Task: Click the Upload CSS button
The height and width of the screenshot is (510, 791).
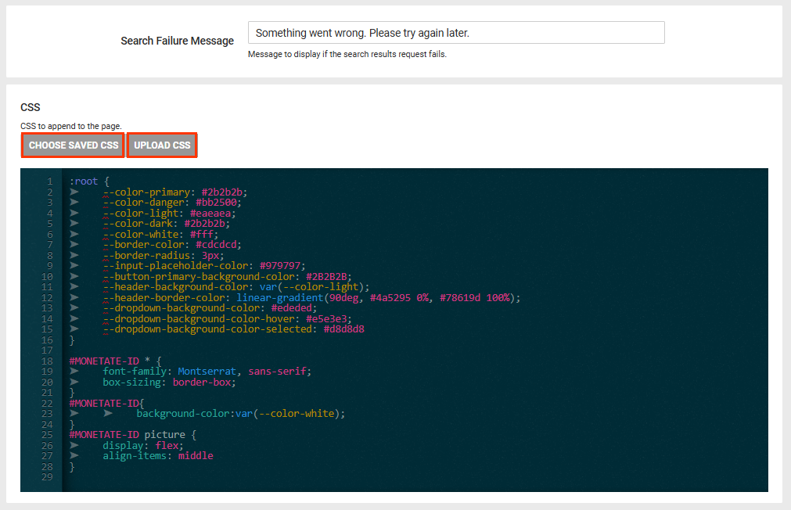Action: click(x=162, y=145)
